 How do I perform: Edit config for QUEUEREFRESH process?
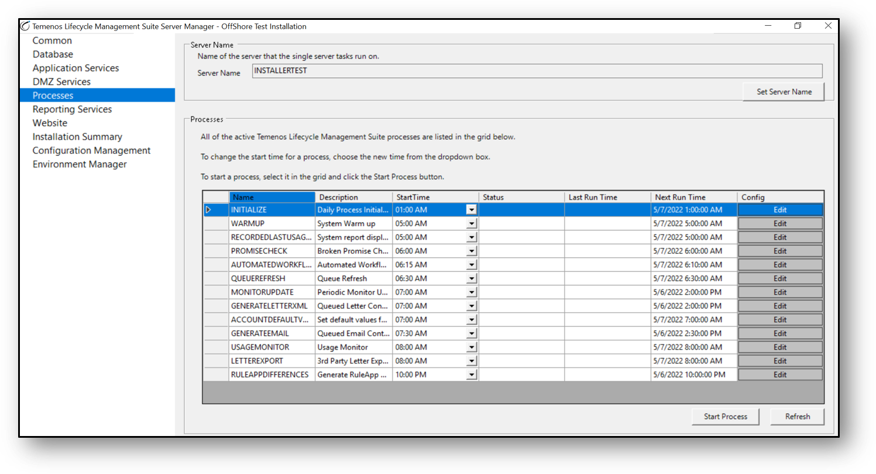780,278
